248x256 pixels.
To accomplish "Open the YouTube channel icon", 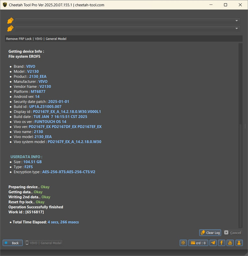I will tap(230, 243).
